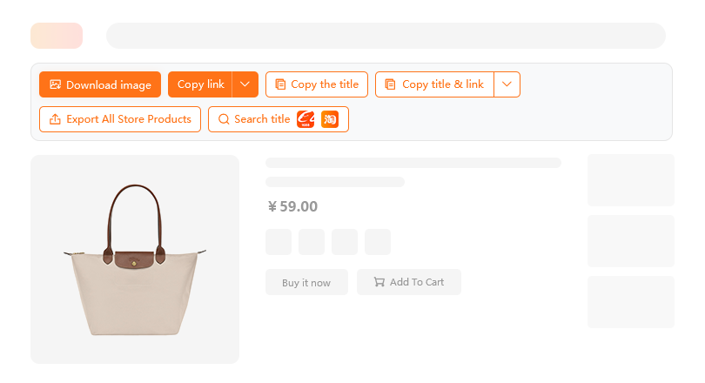Viewport: 705px width, 383px height.
Task: Click the shopping cart icon
Action: (x=379, y=282)
